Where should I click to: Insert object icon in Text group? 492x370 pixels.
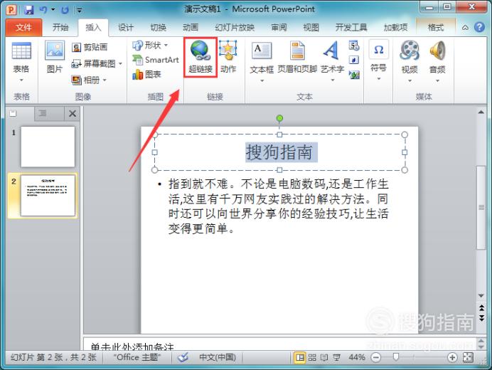point(354,75)
